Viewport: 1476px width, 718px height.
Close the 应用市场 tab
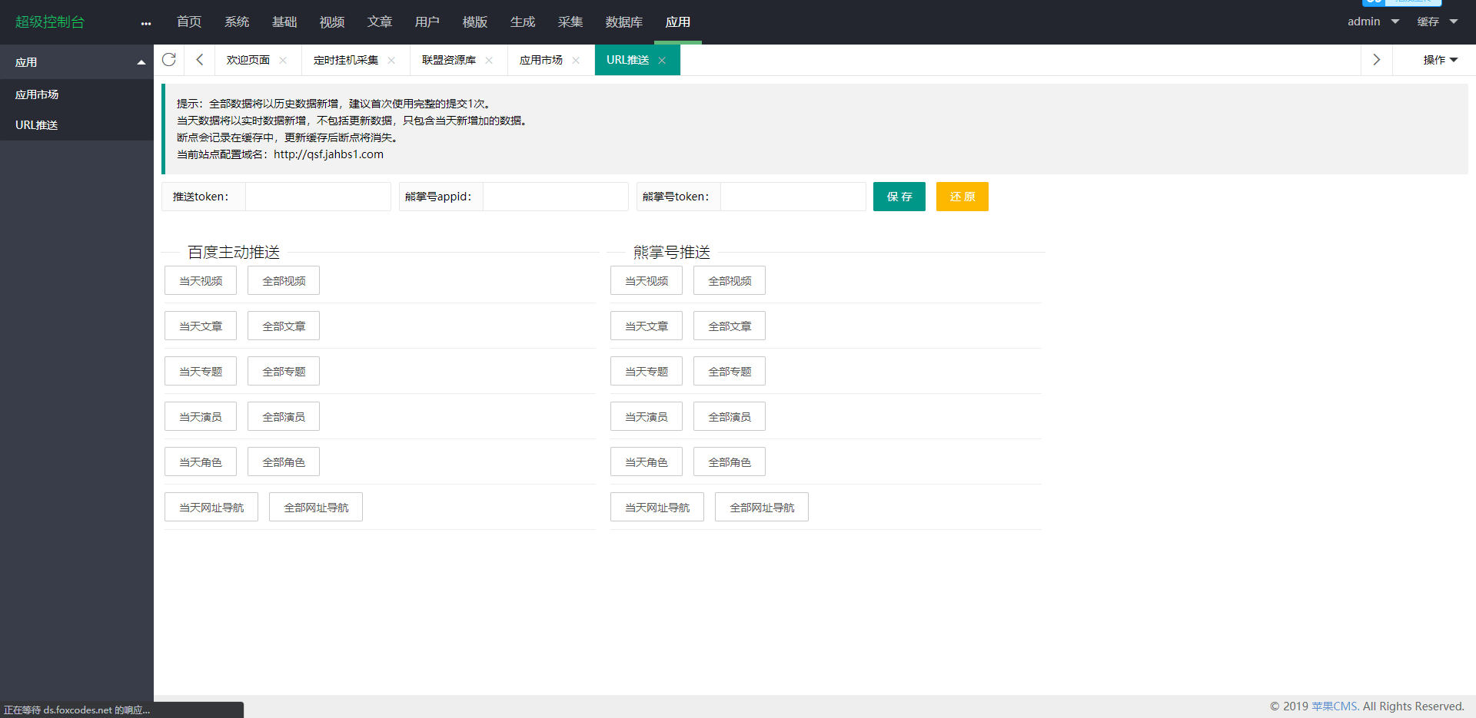[576, 61]
